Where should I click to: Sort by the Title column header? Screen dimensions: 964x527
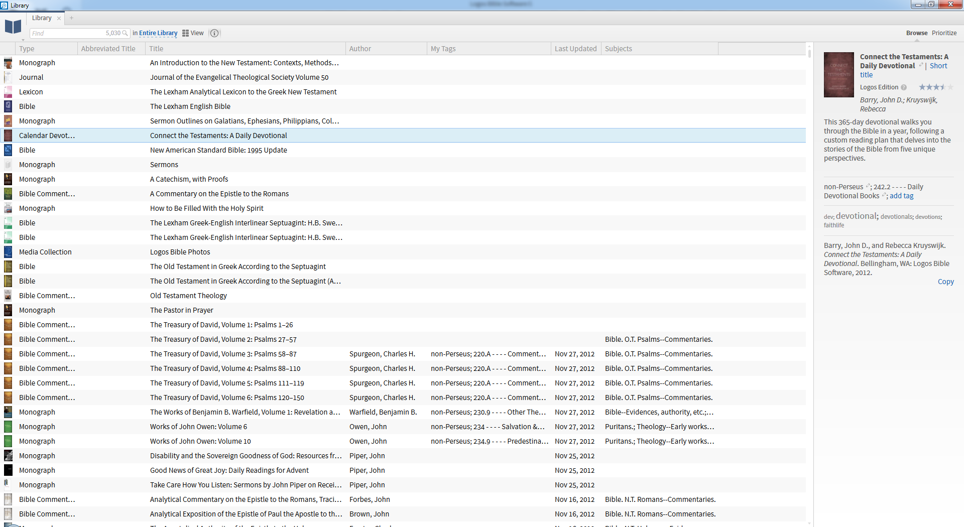246,49
